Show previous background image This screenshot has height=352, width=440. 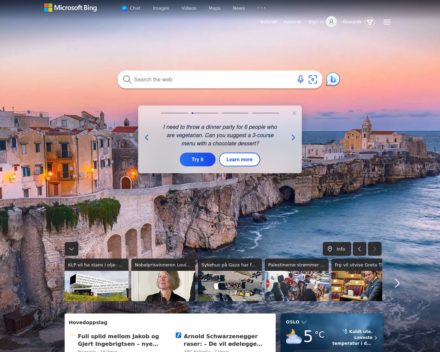coord(360,249)
